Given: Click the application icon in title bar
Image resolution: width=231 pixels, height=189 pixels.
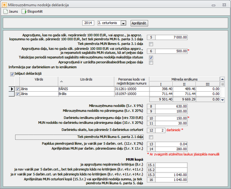Looking at the screenshot, I should click(4, 5).
